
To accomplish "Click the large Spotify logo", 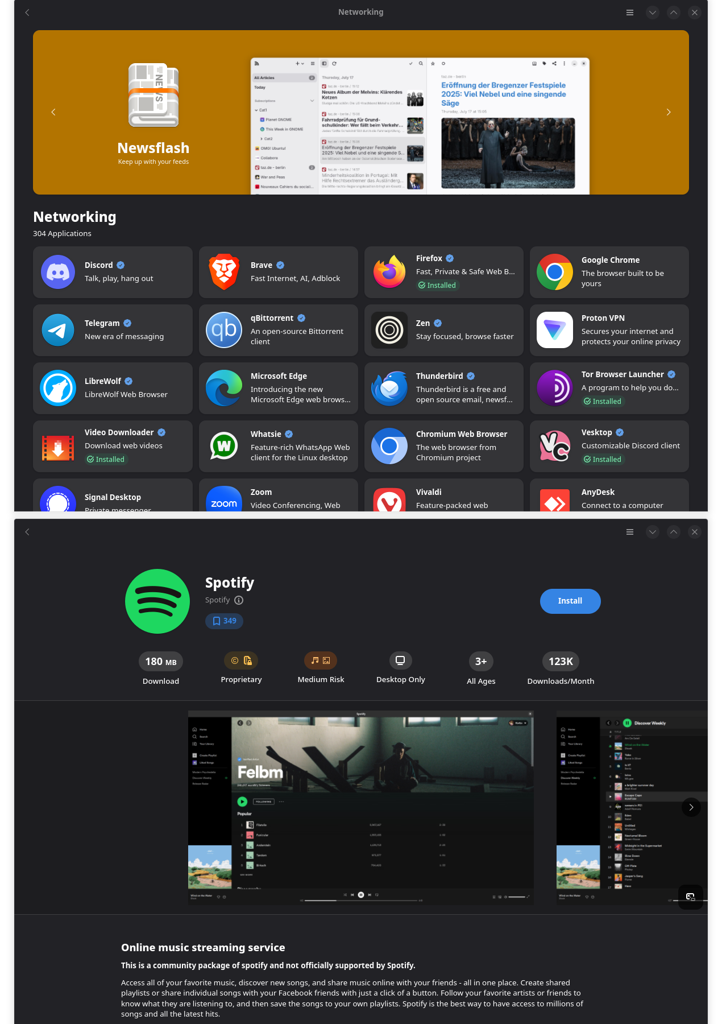I will coord(157,601).
